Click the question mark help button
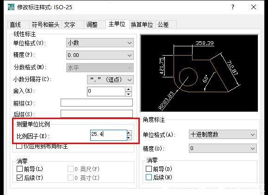Image resolution: width=268 pixels, height=195 pixels. point(233,7)
